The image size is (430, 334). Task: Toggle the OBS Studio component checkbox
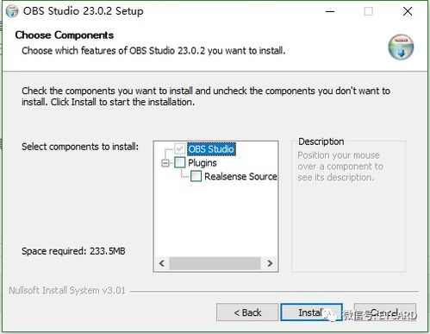point(180,148)
